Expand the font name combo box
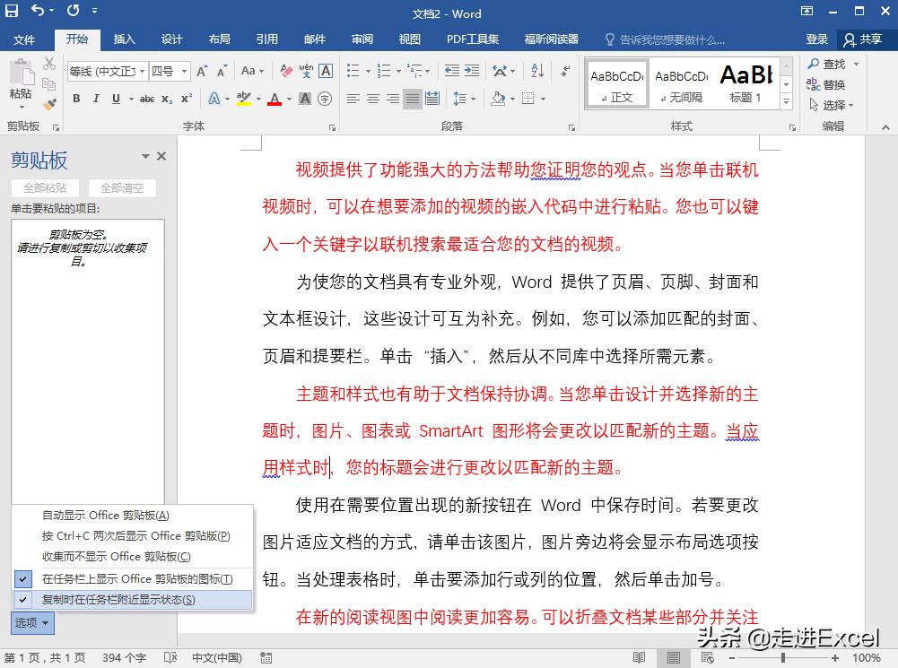898x668 pixels. pos(143,71)
